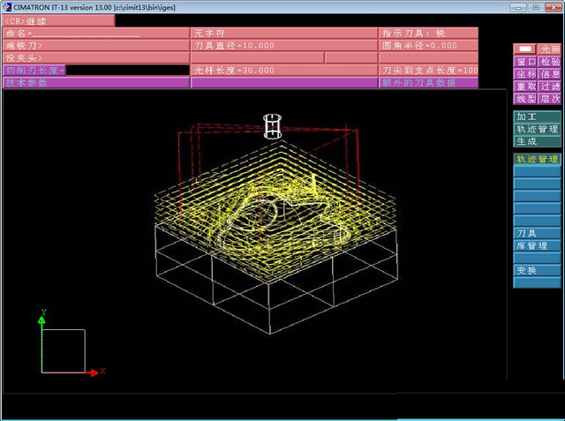Viewport: 565px width, 421px height.
Task: Select the 圆角半径=0.000 parameter
Action: point(429,45)
